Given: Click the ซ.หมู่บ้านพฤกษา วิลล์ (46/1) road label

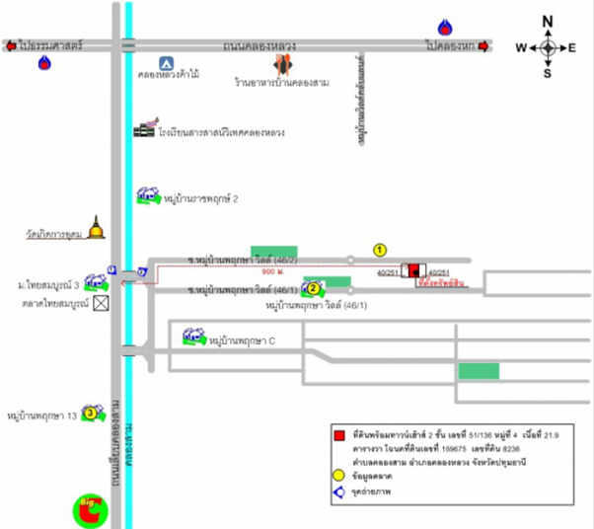Looking at the screenshot, I should [243, 290].
